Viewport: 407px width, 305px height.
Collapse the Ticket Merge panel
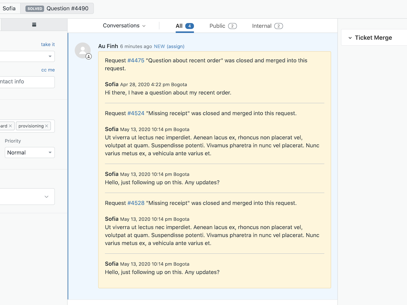pyautogui.click(x=351, y=37)
